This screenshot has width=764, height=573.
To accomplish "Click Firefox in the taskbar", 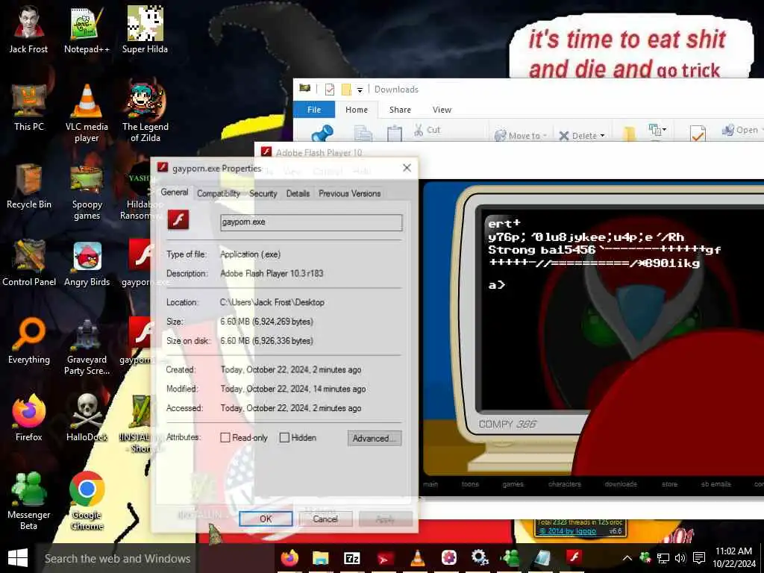I will tap(289, 557).
